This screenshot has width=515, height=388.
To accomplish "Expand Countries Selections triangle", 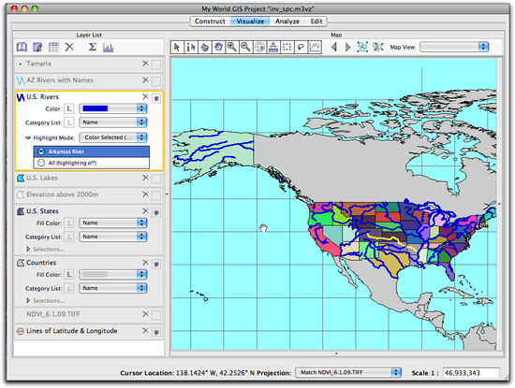I will tap(28, 300).
